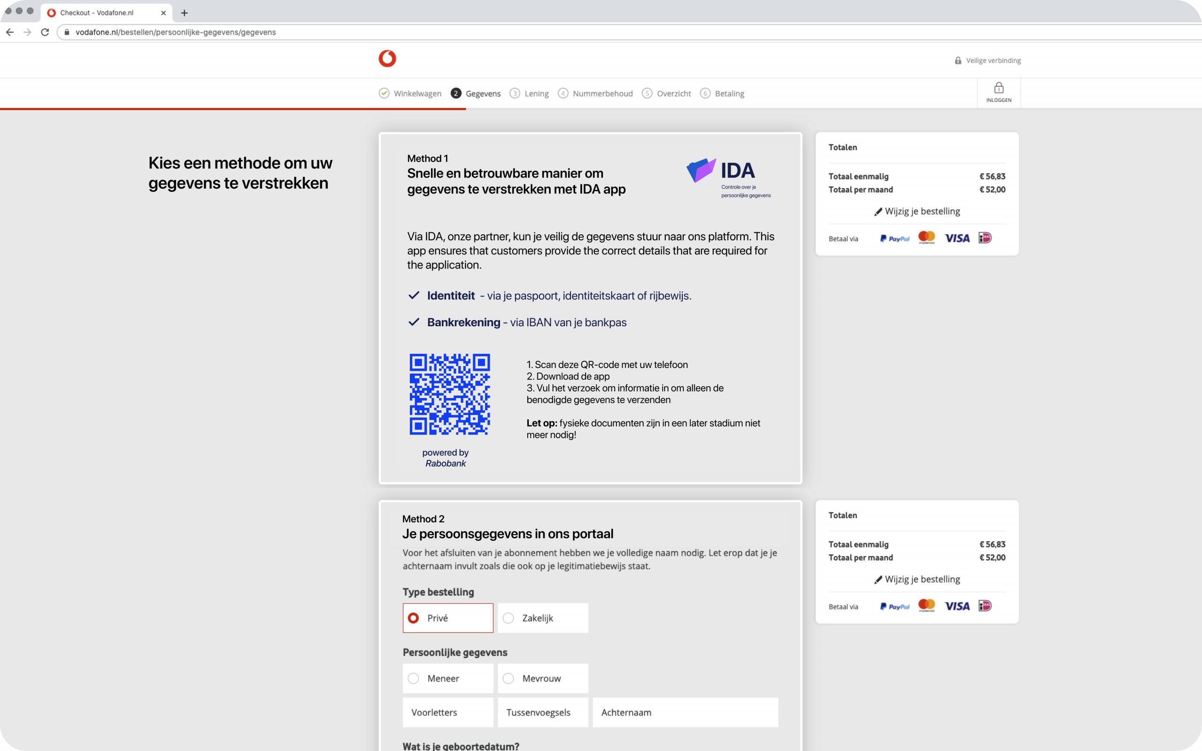Go to the Overzicht step

coord(667,93)
